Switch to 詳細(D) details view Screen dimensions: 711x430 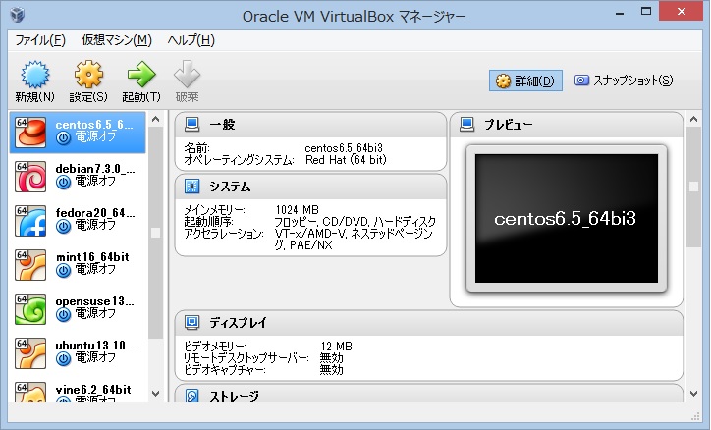(x=525, y=81)
